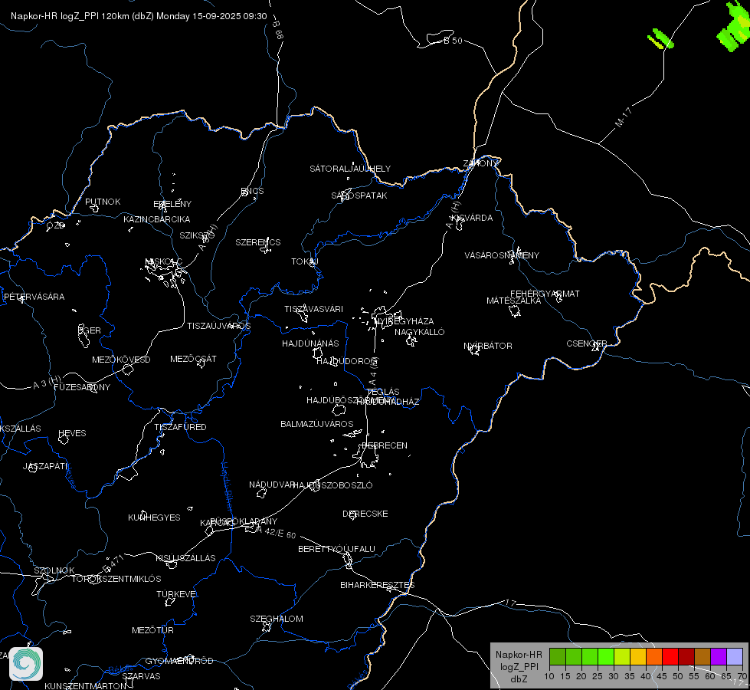Image resolution: width=750 pixels, height=690 pixels.
Task: Click the swirl logo icon at bottom left
Action: pyautogui.click(x=26, y=664)
